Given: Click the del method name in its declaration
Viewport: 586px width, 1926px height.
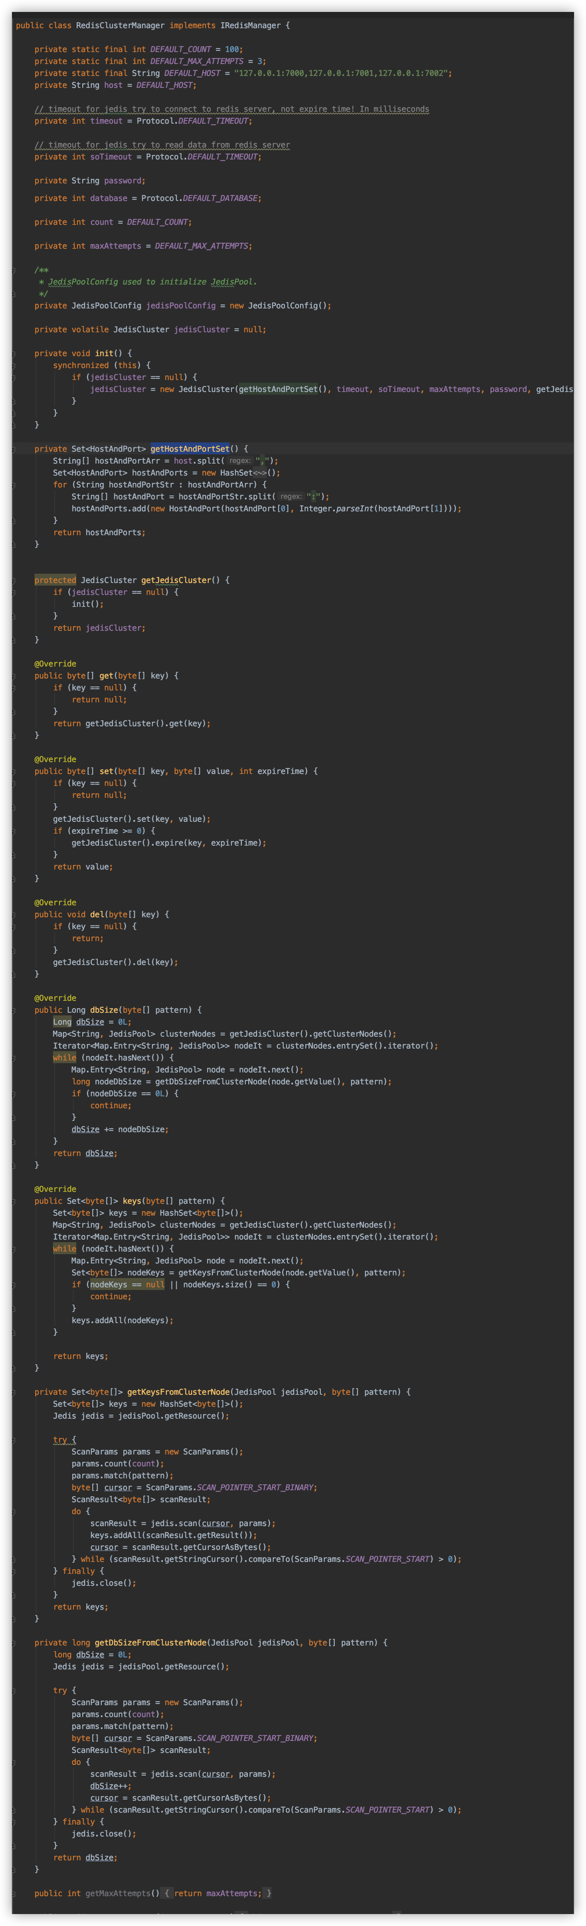Looking at the screenshot, I should pyautogui.click(x=97, y=914).
